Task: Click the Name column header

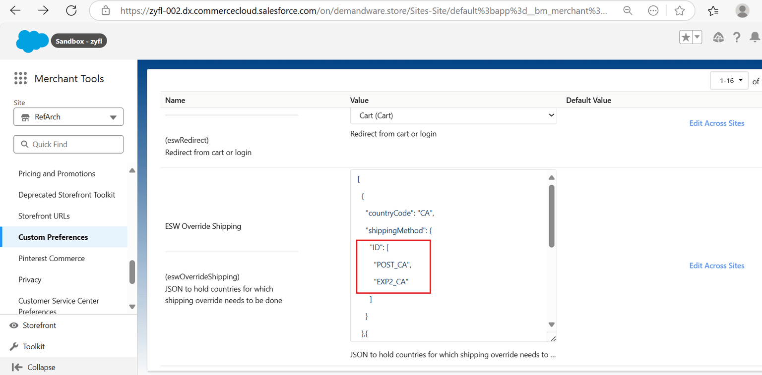Action: click(175, 100)
